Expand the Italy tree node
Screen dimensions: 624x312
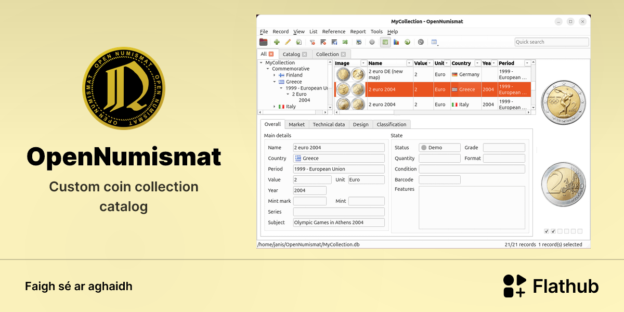(x=275, y=107)
